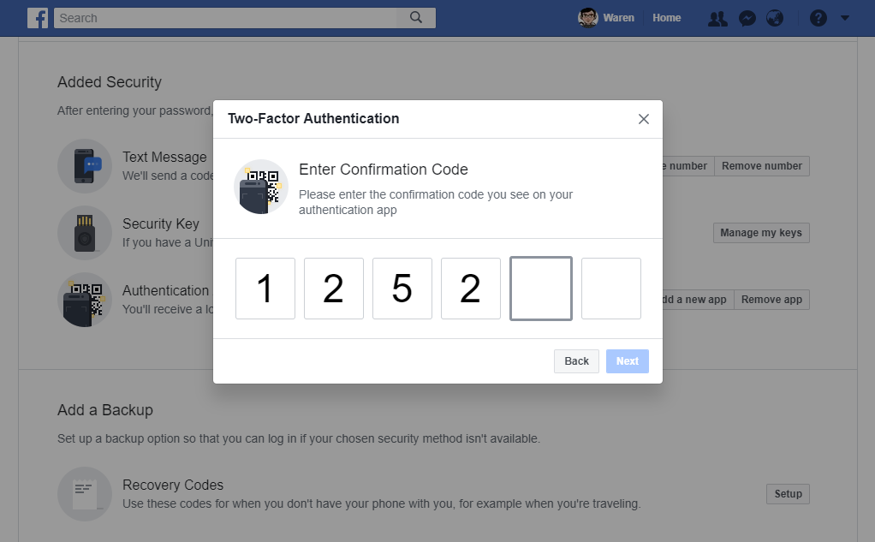Click the Help question mark icon
Viewport: 875px width, 542px height.
817,17
